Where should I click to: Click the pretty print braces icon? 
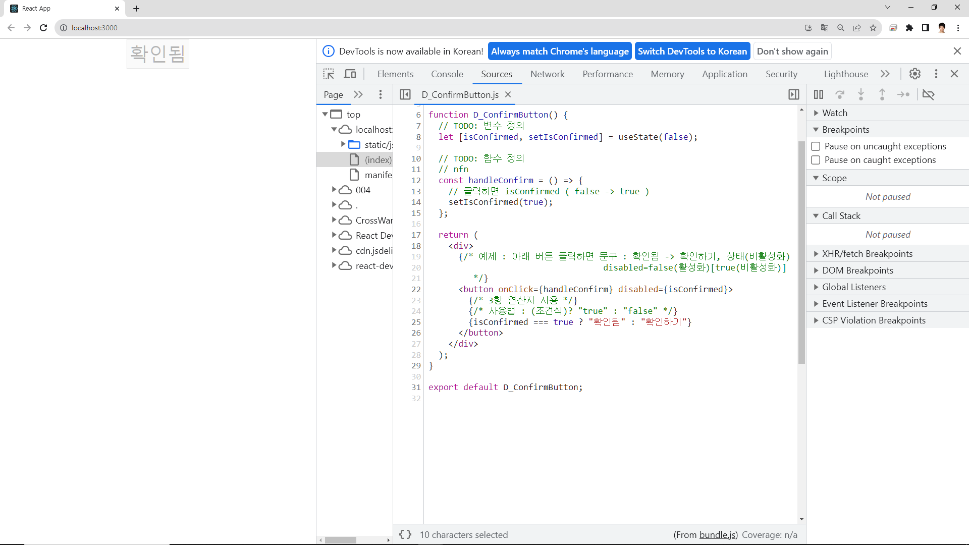tap(405, 534)
